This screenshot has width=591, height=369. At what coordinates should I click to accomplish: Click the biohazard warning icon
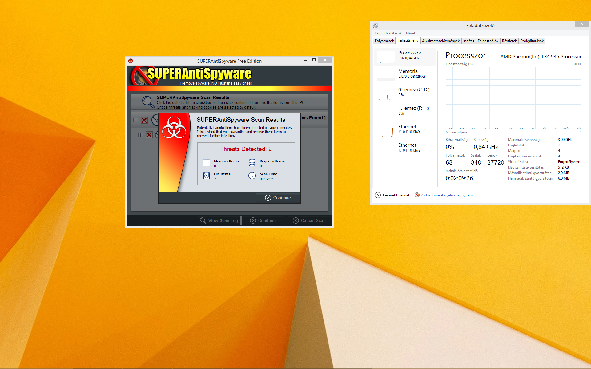tap(174, 128)
